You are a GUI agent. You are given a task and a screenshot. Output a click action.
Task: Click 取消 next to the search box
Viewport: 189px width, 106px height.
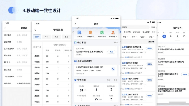coord(153,27)
